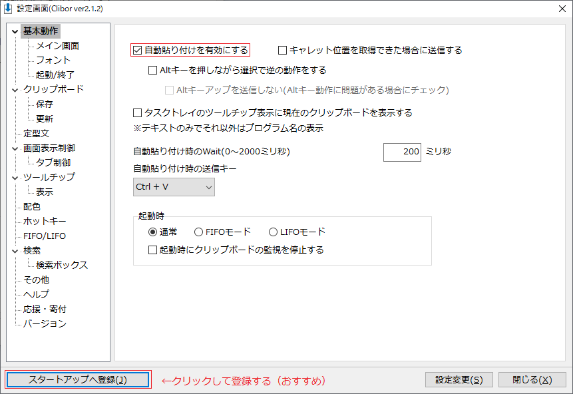Toggle 自動貼り付けを有効にする checkbox

(x=137, y=51)
